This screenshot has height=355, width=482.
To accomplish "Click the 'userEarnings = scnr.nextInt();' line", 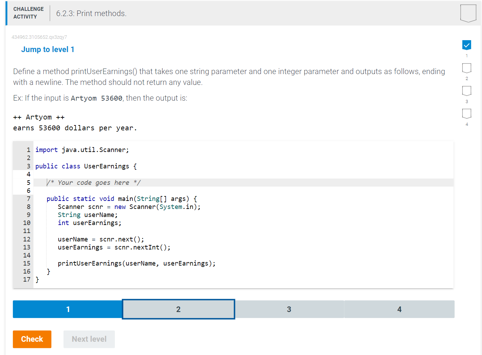I will (x=114, y=247).
